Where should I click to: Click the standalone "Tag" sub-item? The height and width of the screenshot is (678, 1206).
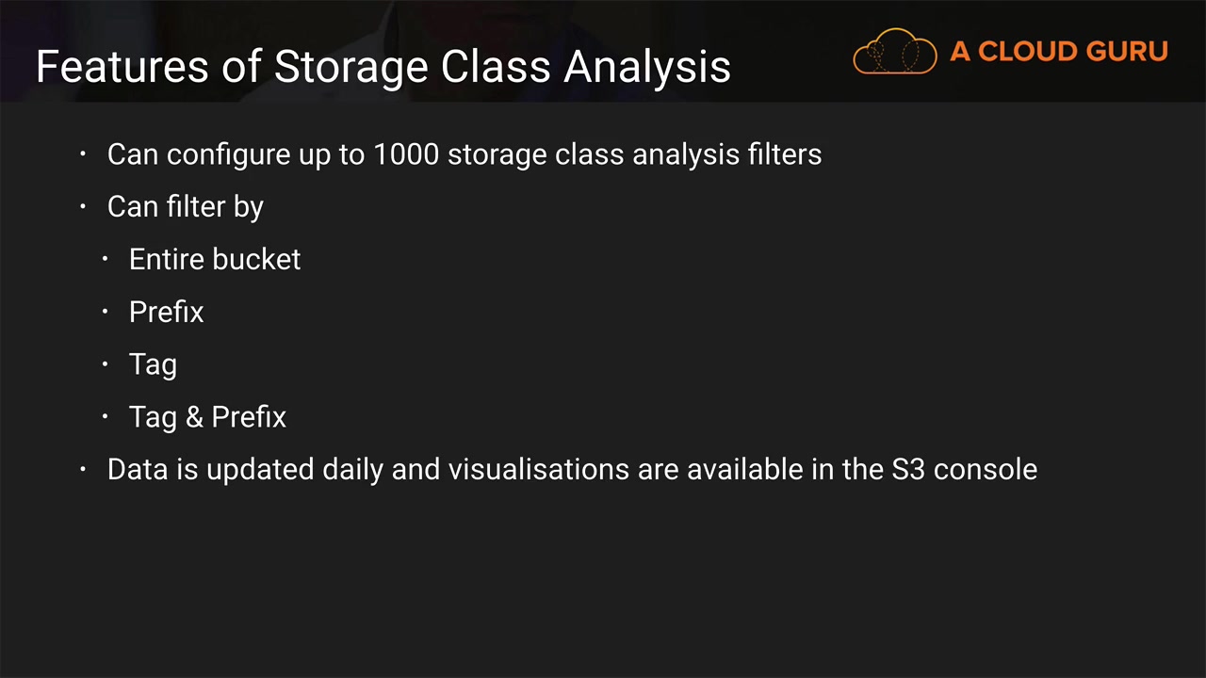(153, 364)
